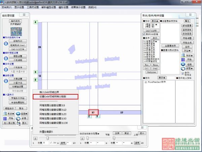Click the shape icon in right panel
This screenshot has height=152, width=202.
[x=183, y=56]
